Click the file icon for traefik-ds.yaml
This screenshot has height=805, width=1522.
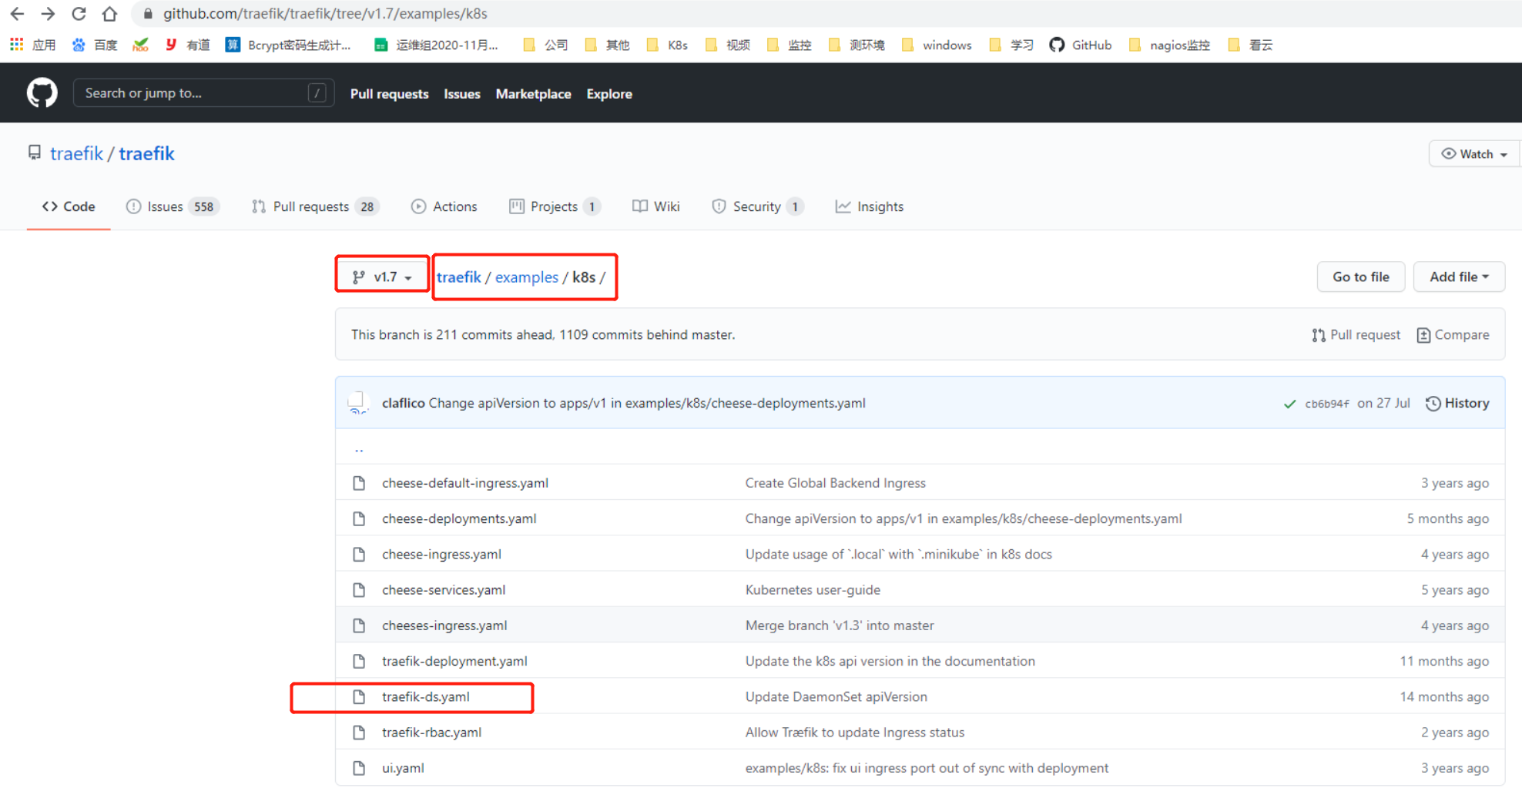click(359, 696)
